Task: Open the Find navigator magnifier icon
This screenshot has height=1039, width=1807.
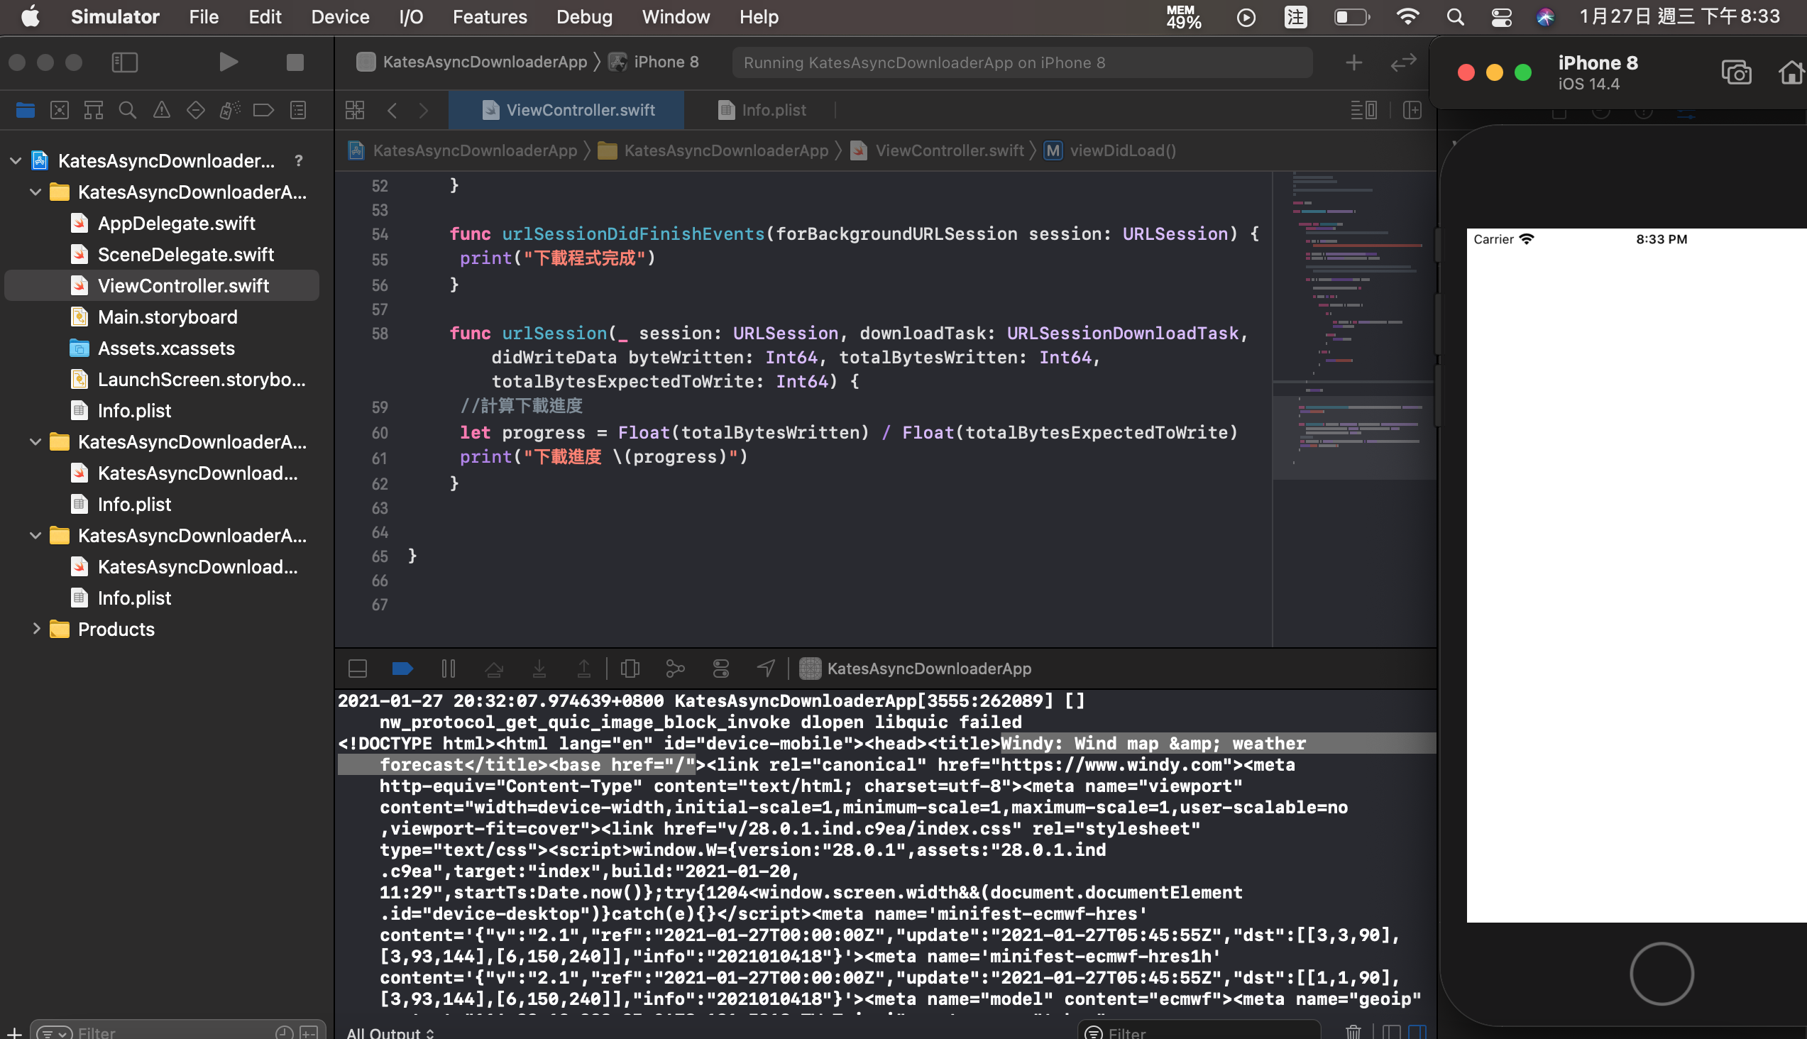Action: tap(128, 110)
